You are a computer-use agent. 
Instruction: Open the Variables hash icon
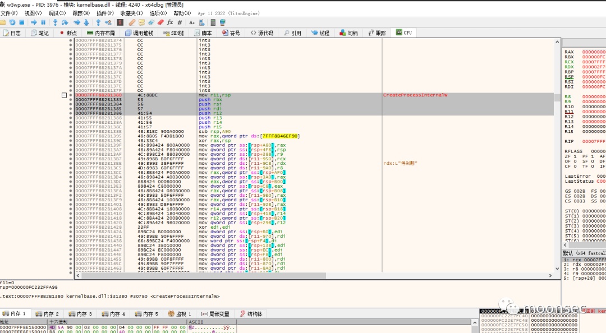pyautogui.click(x=180, y=23)
